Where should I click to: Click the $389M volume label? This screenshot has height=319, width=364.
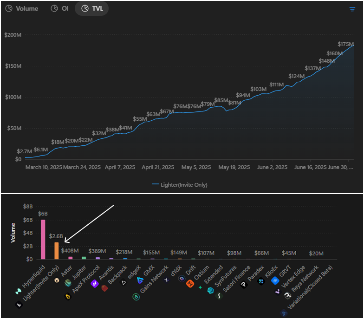point(97,251)
